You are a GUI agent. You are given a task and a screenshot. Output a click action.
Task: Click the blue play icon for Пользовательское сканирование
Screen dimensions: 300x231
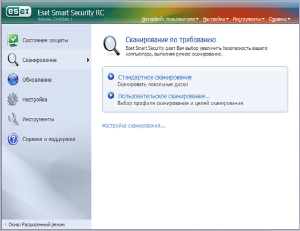pyautogui.click(x=111, y=95)
